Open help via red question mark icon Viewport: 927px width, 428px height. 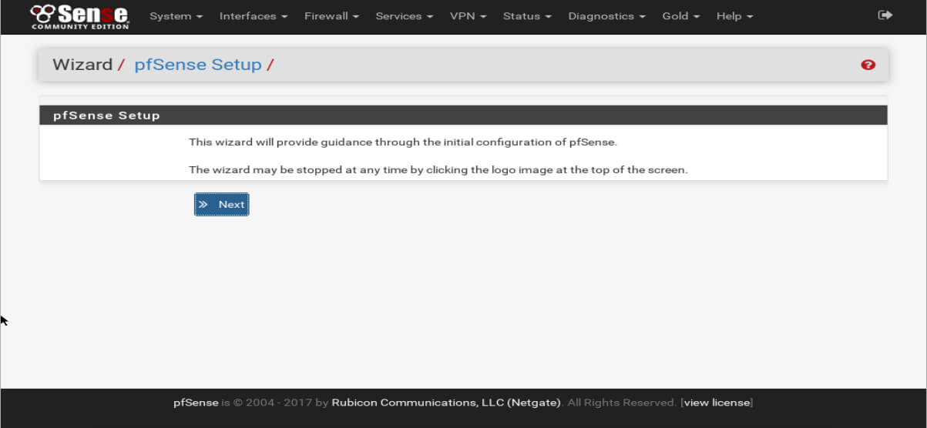[x=868, y=65]
